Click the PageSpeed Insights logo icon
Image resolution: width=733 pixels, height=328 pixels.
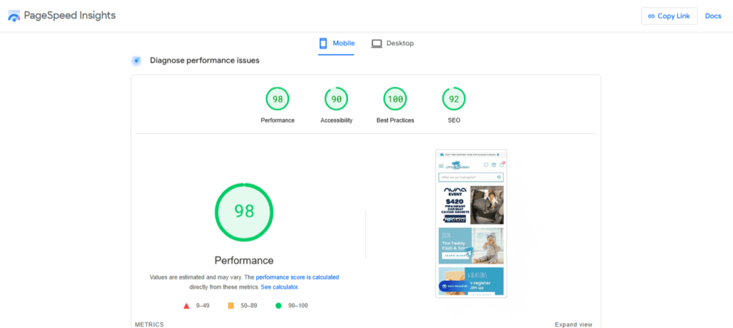[x=14, y=16]
